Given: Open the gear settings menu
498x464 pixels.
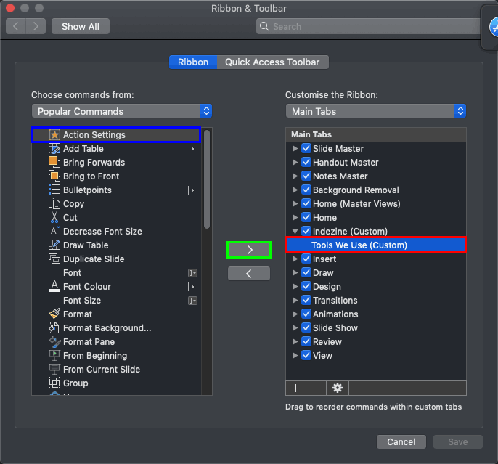Looking at the screenshot, I should tap(338, 388).
